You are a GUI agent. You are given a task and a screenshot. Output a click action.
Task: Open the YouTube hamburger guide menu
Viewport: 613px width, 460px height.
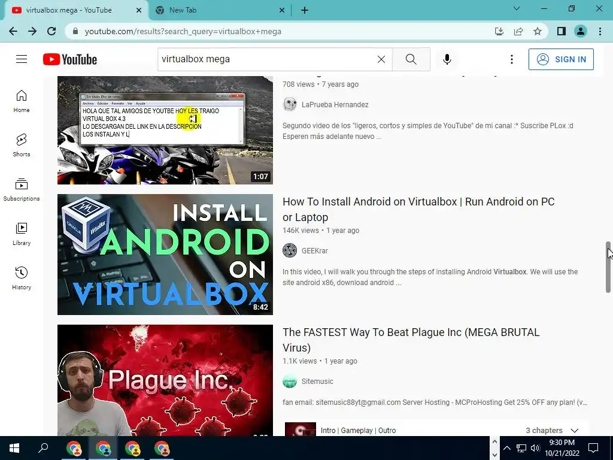point(22,59)
